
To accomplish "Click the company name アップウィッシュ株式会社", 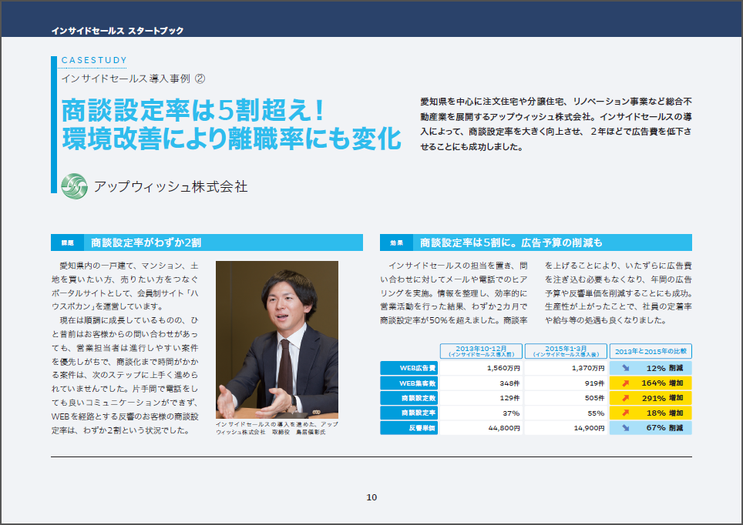I will [x=170, y=186].
